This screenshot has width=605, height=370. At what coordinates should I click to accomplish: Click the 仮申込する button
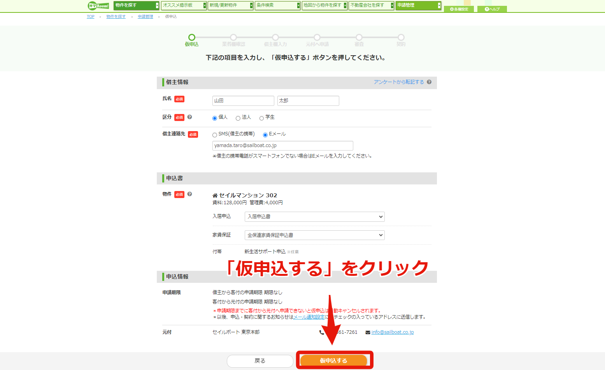point(333,361)
